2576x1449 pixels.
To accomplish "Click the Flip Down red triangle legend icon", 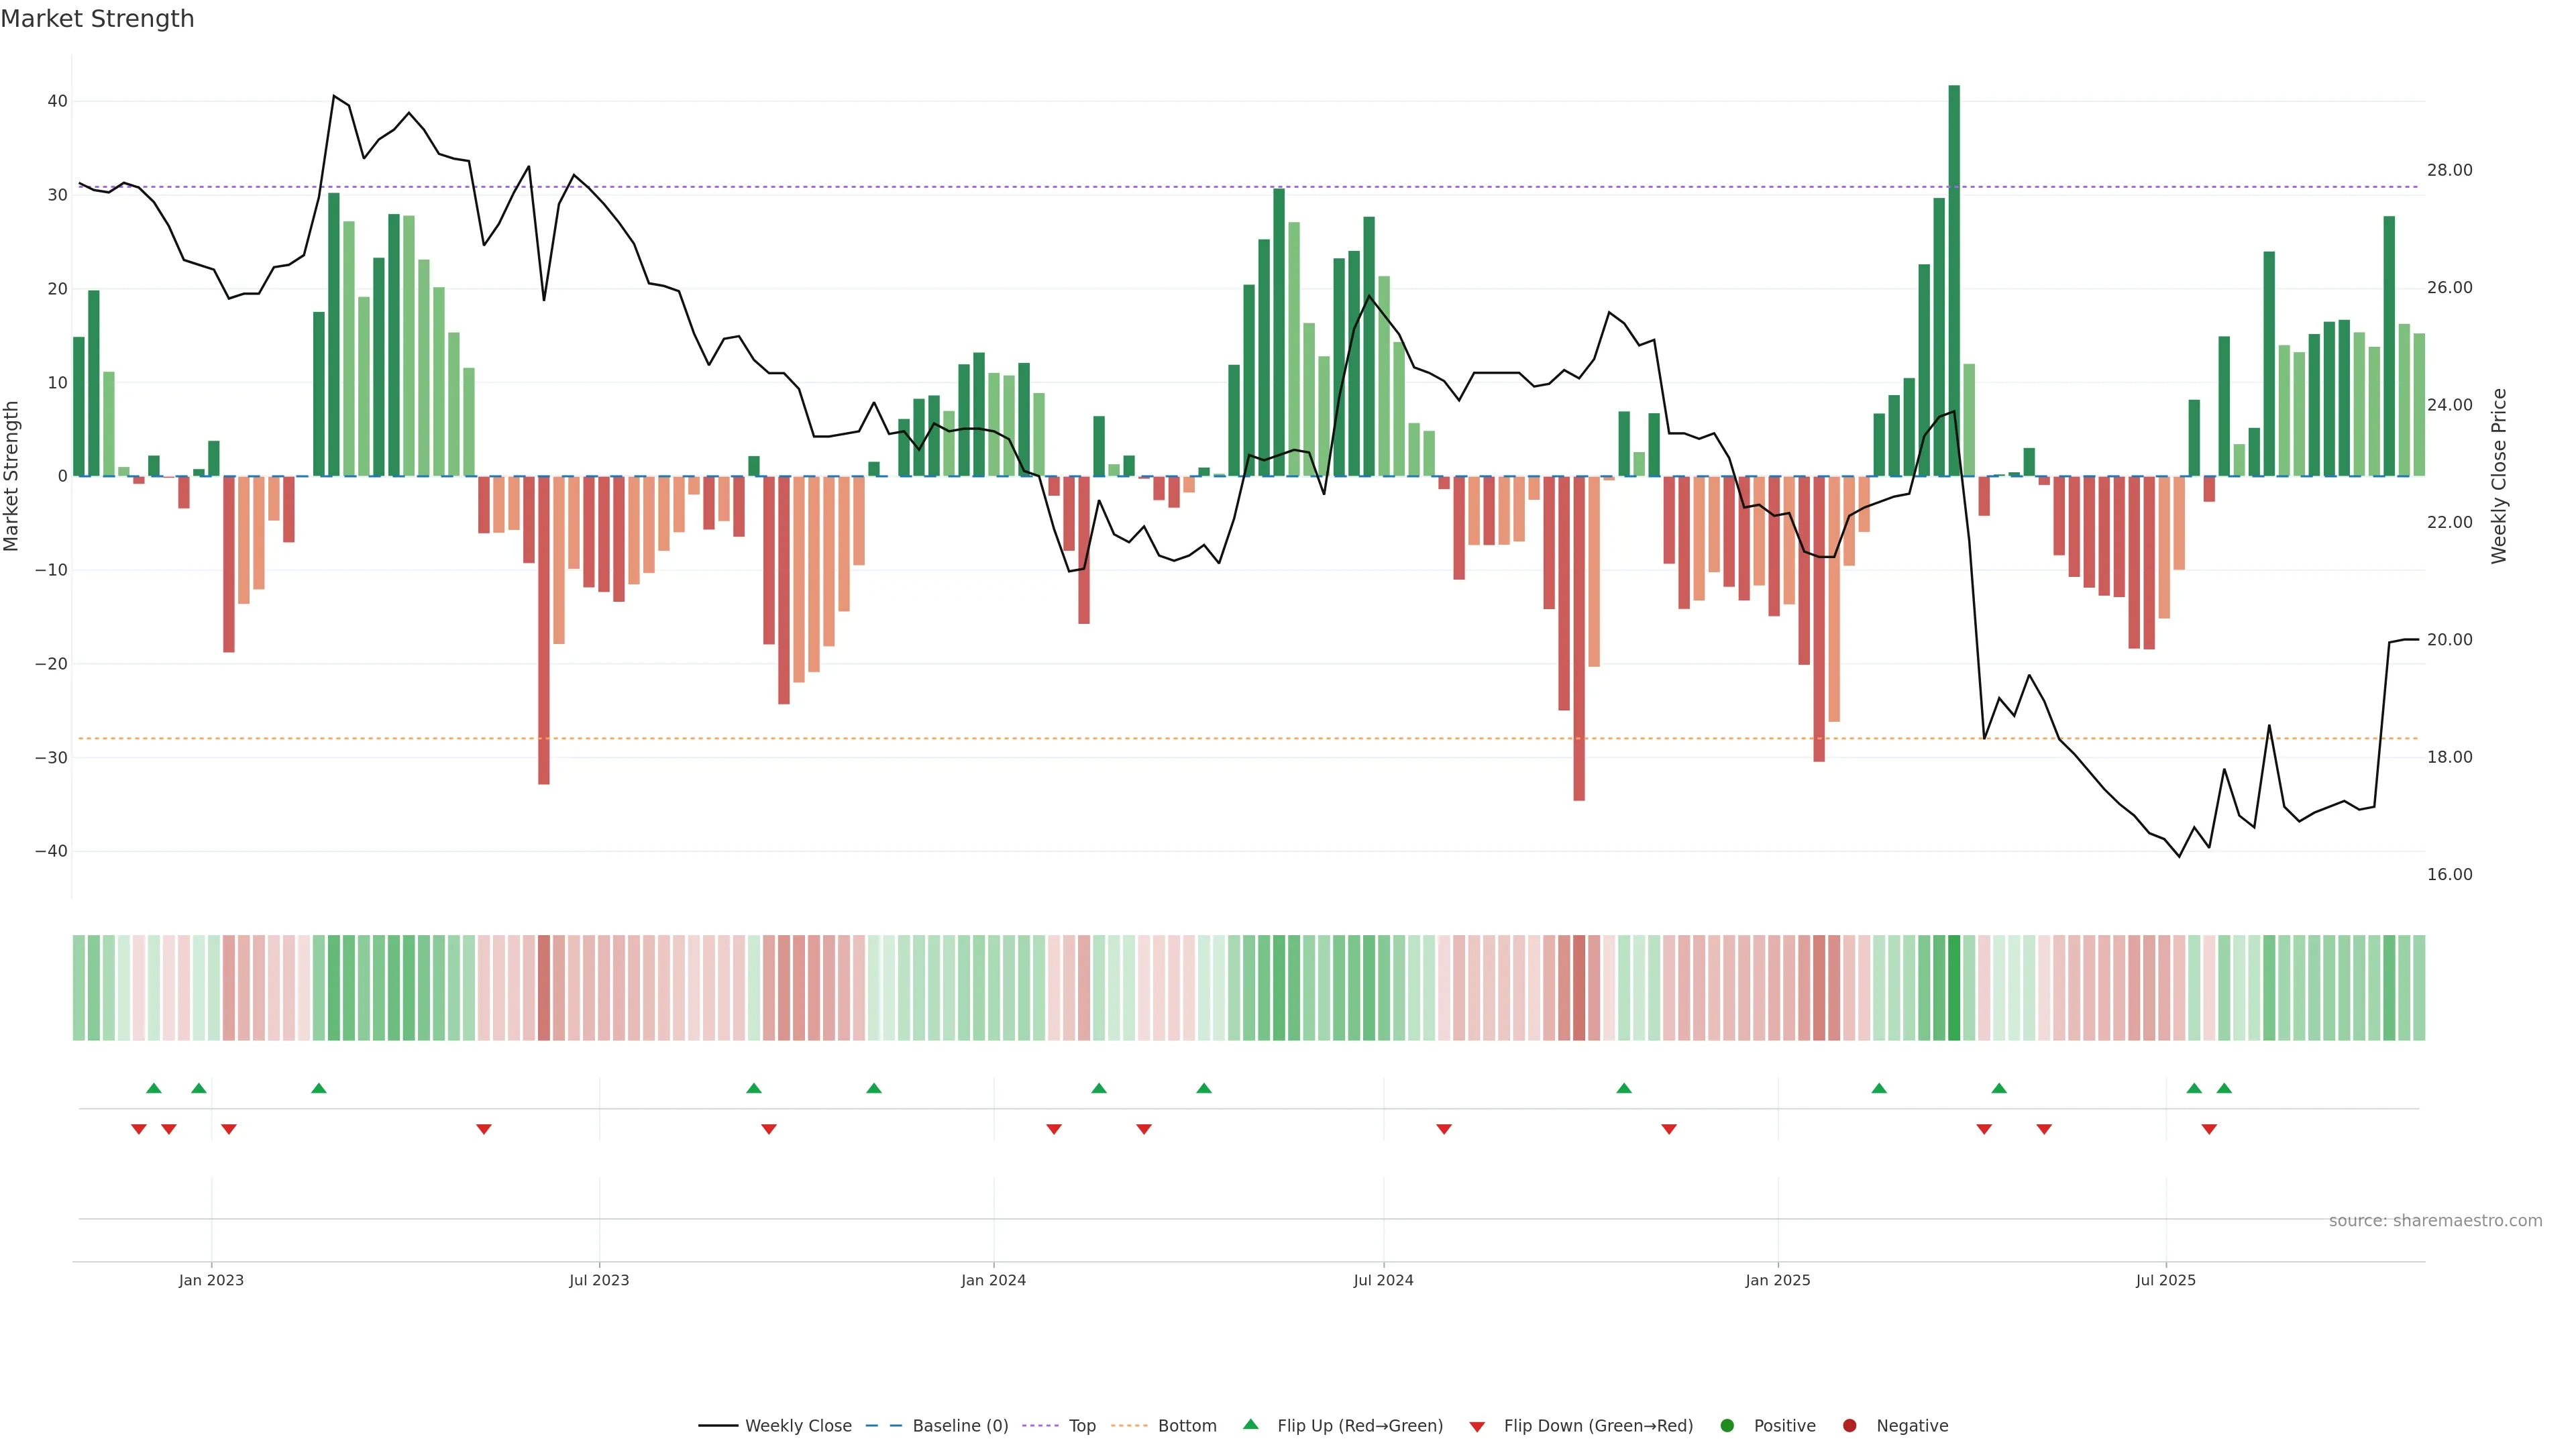I will (1477, 1427).
